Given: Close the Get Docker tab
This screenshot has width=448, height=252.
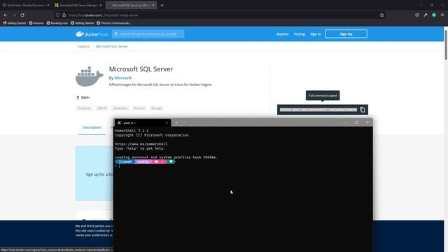Looking at the screenshot, I should point(48,5).
